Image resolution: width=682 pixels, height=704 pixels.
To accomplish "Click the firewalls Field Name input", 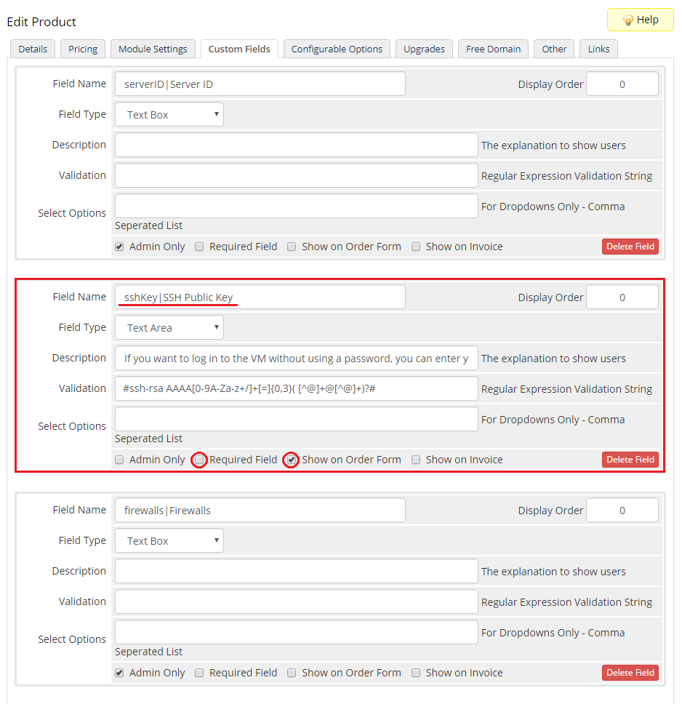I will pos(260,511).
